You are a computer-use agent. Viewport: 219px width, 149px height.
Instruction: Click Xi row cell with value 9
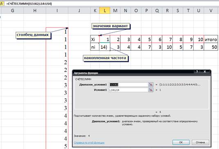point(188,39)
